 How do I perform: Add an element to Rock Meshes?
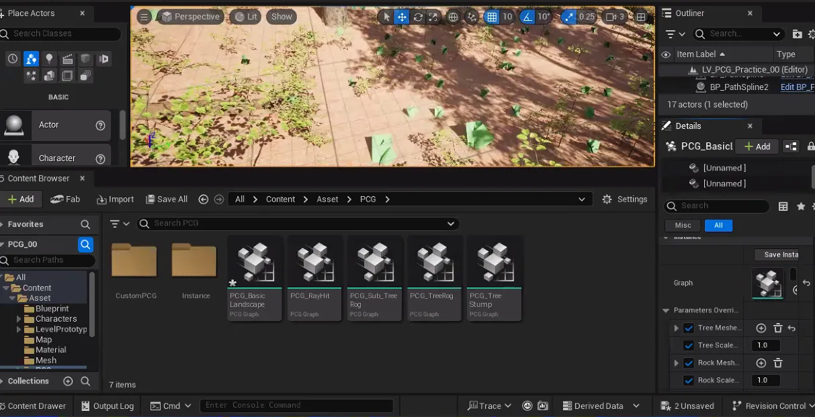tap(761, 363)
